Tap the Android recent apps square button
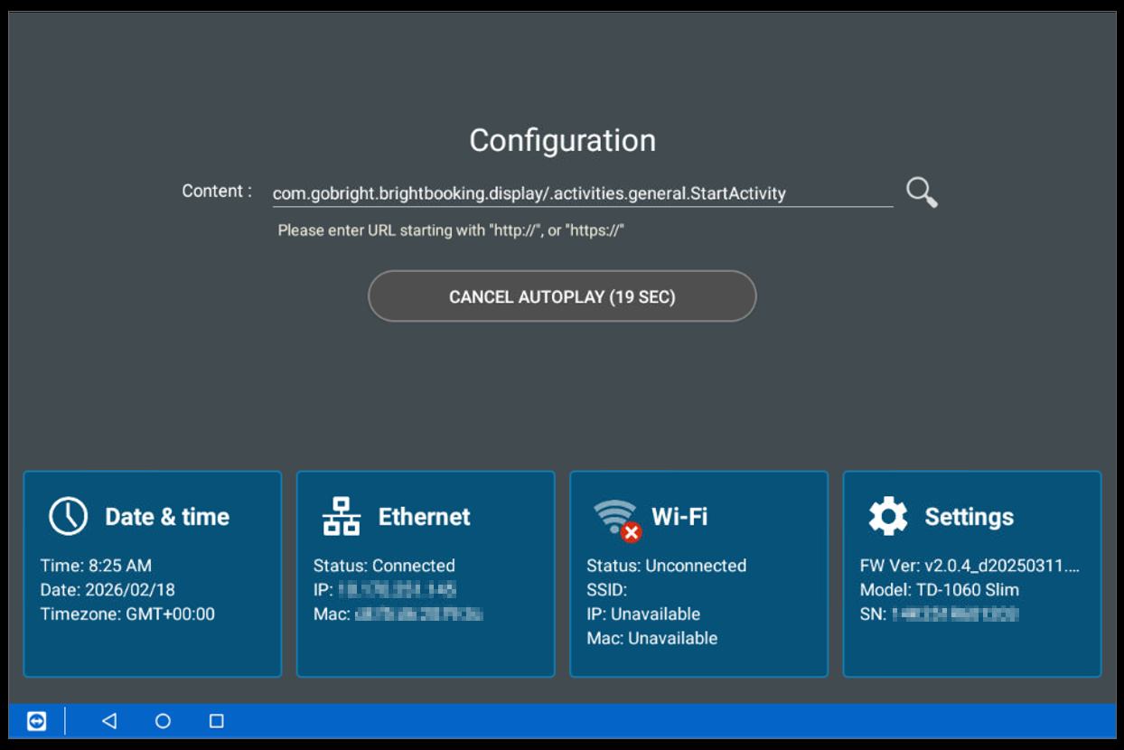The height and width of the screenshot is (750, 1124). pyautogui.click(x=216, y=721)
